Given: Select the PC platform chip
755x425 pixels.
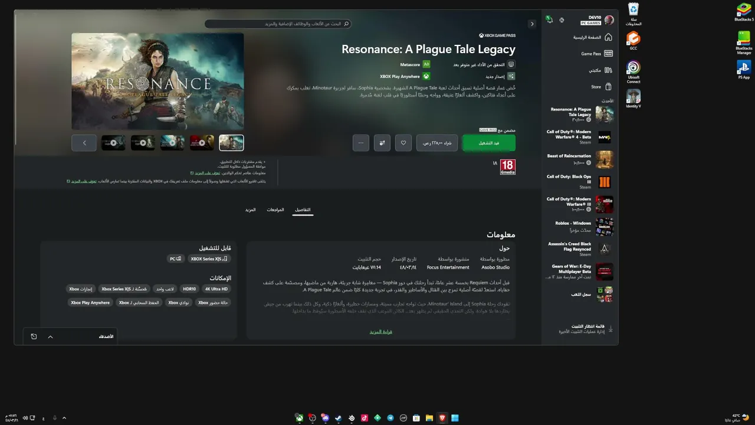Looking at the screenshot, I should point(176,259).
